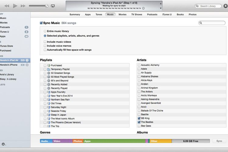Click the Other capacity segment
The width and height of the screenshot is (228, 152).
pyautogui.click(x=161, y=141)
